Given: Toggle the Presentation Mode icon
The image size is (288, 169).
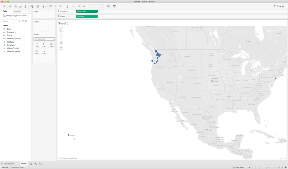Looking at the screenshot, I should 114,6.
